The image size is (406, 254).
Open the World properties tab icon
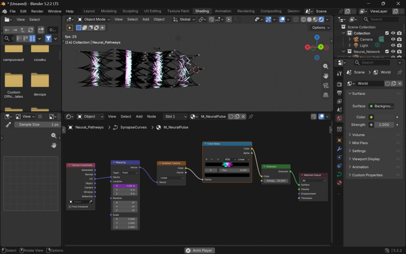[x=339, y=118]
